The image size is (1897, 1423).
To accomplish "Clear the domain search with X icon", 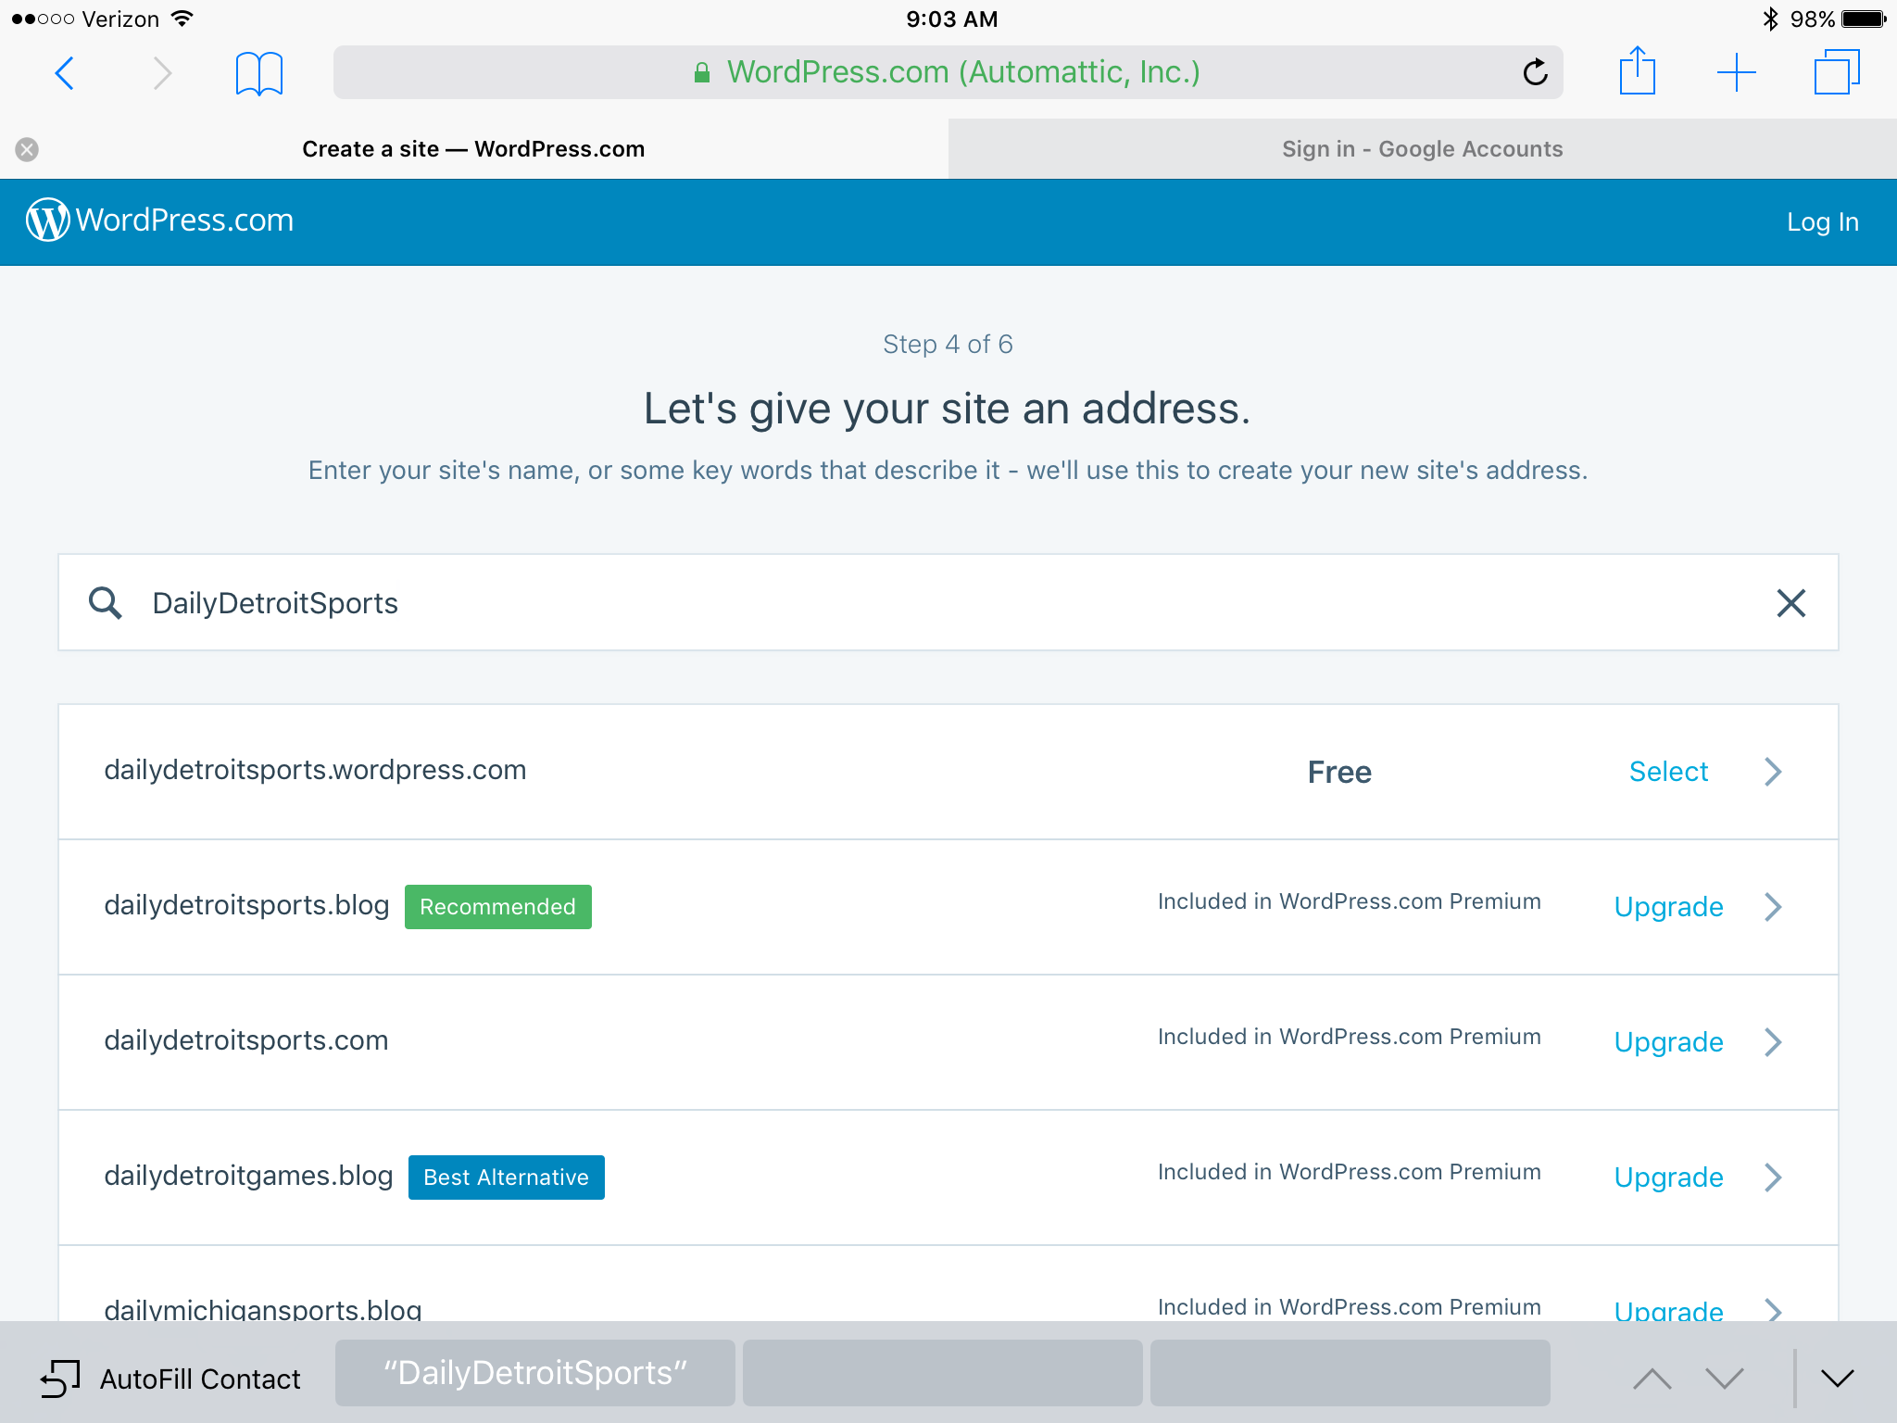I will [x=1790, y=603].
